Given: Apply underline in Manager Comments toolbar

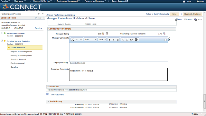Looking at the screenshot, I should pyautogui.click(x=118, y=40).
